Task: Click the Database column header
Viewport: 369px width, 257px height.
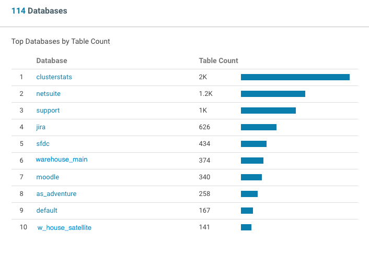Action: pos(52,61)
